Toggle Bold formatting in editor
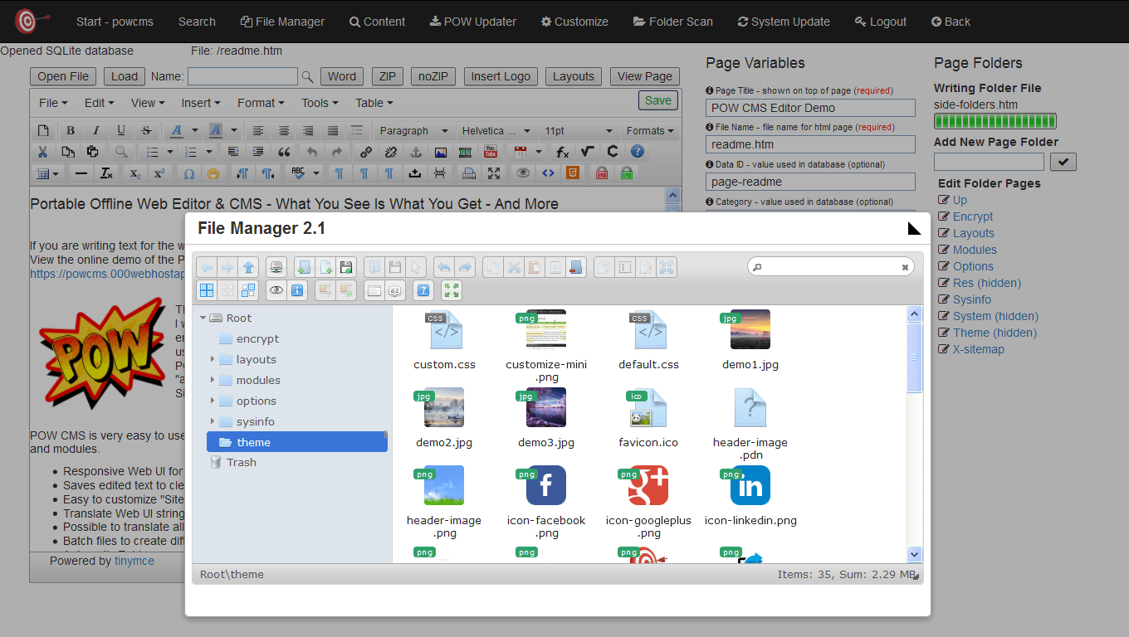Viewport: 1129px width, 637px height. 71,131
